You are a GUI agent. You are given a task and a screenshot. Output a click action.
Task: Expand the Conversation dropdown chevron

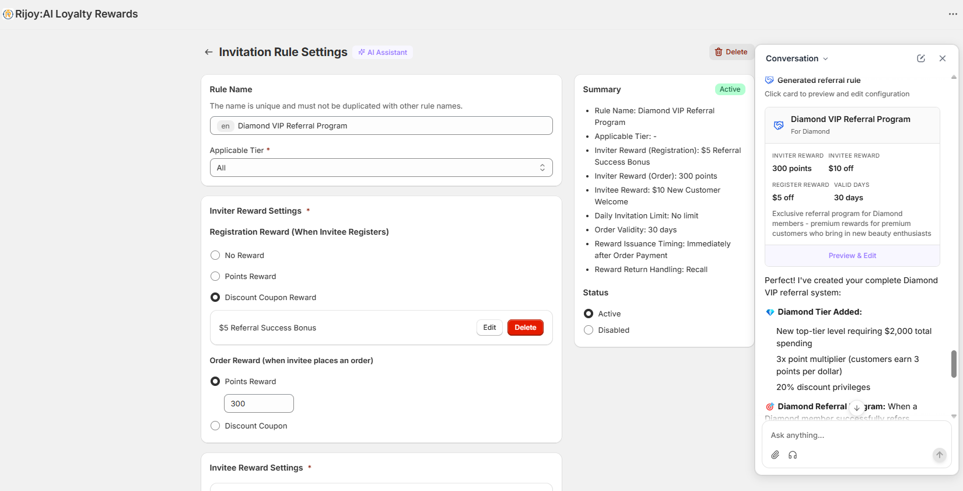click(825, 59)
